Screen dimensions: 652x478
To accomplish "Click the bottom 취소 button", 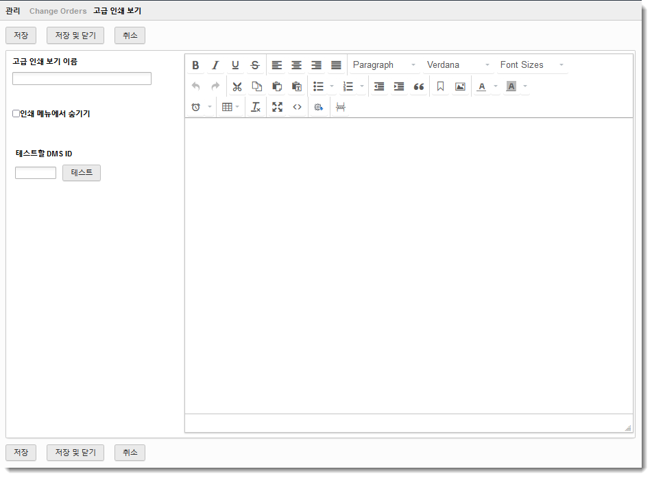I will point(130,452).
